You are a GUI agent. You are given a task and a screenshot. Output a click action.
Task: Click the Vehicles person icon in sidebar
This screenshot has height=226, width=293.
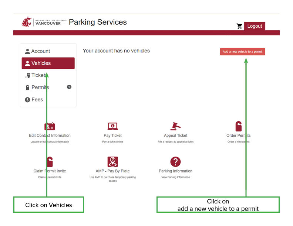pos(27,64)
